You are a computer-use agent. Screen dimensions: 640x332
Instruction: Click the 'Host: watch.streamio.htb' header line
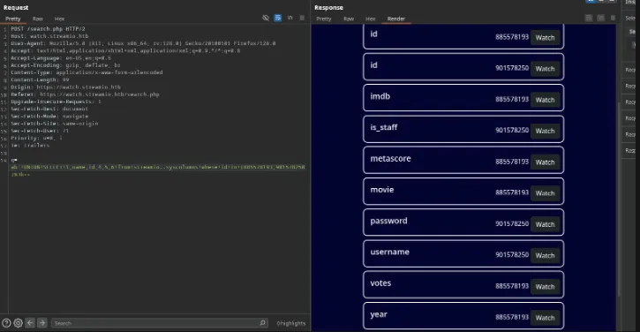point(49,36)
